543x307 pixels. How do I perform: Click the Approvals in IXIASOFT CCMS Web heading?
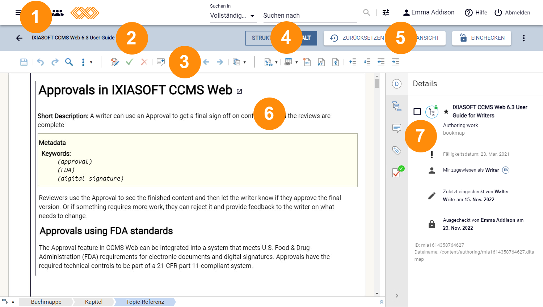tap(135, 90)
